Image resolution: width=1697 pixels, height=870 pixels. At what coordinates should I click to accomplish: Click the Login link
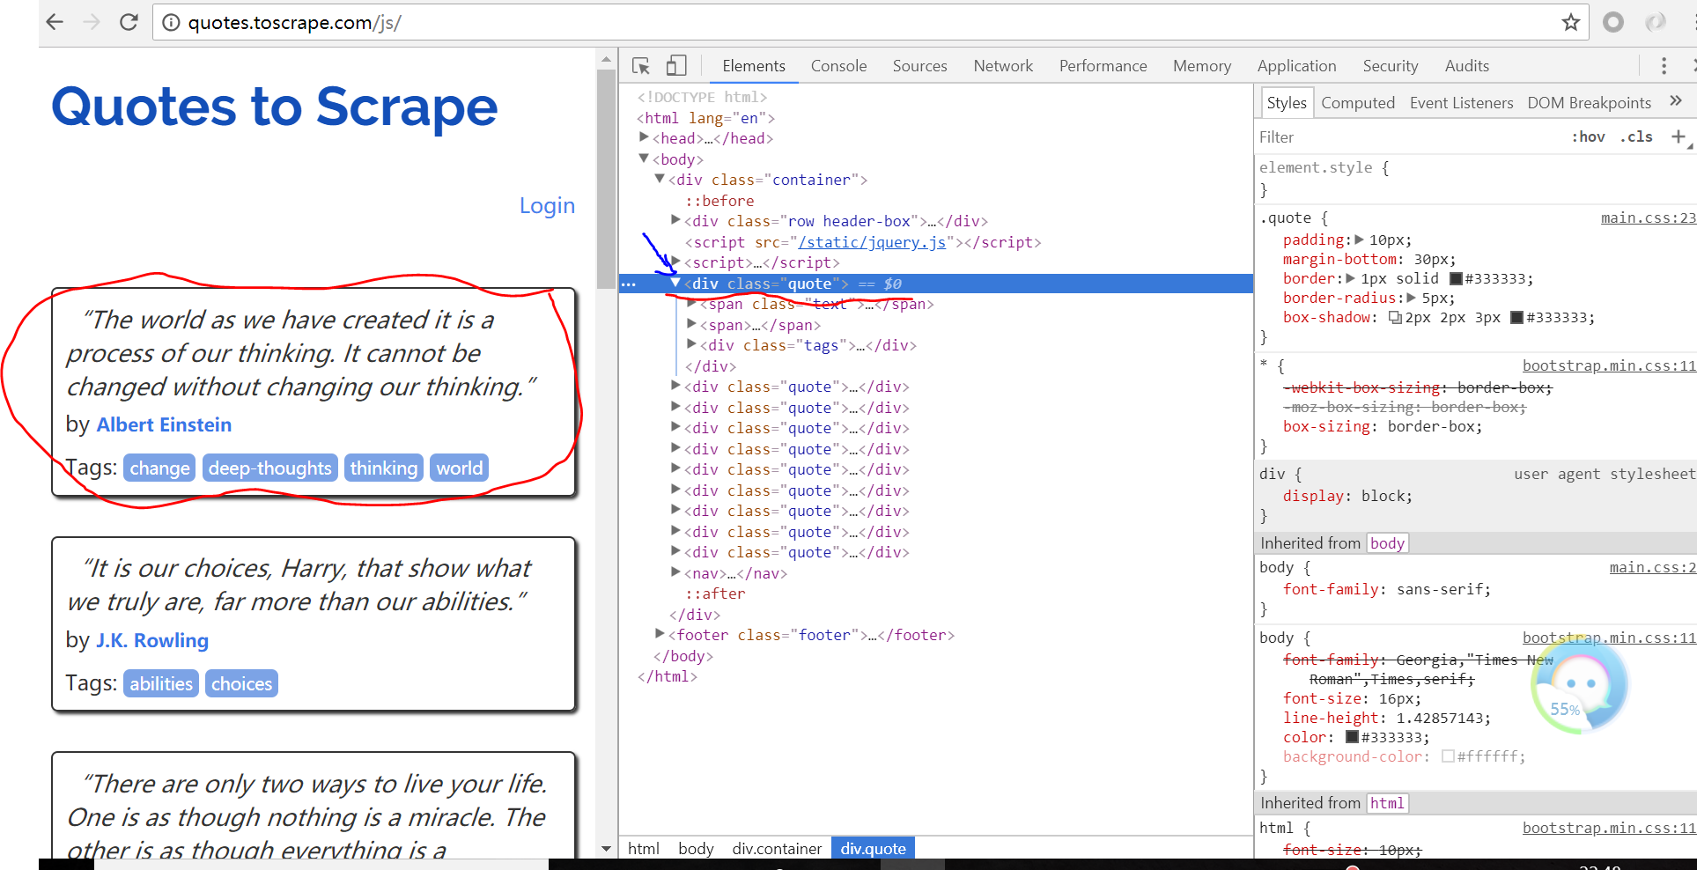[x=547, y=205]
